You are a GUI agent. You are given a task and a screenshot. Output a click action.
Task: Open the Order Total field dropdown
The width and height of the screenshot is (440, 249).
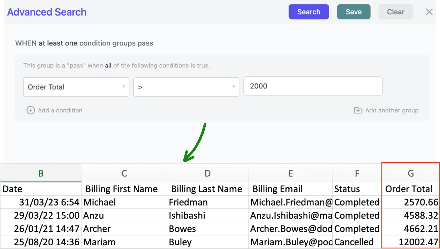(x=76, y=87)
